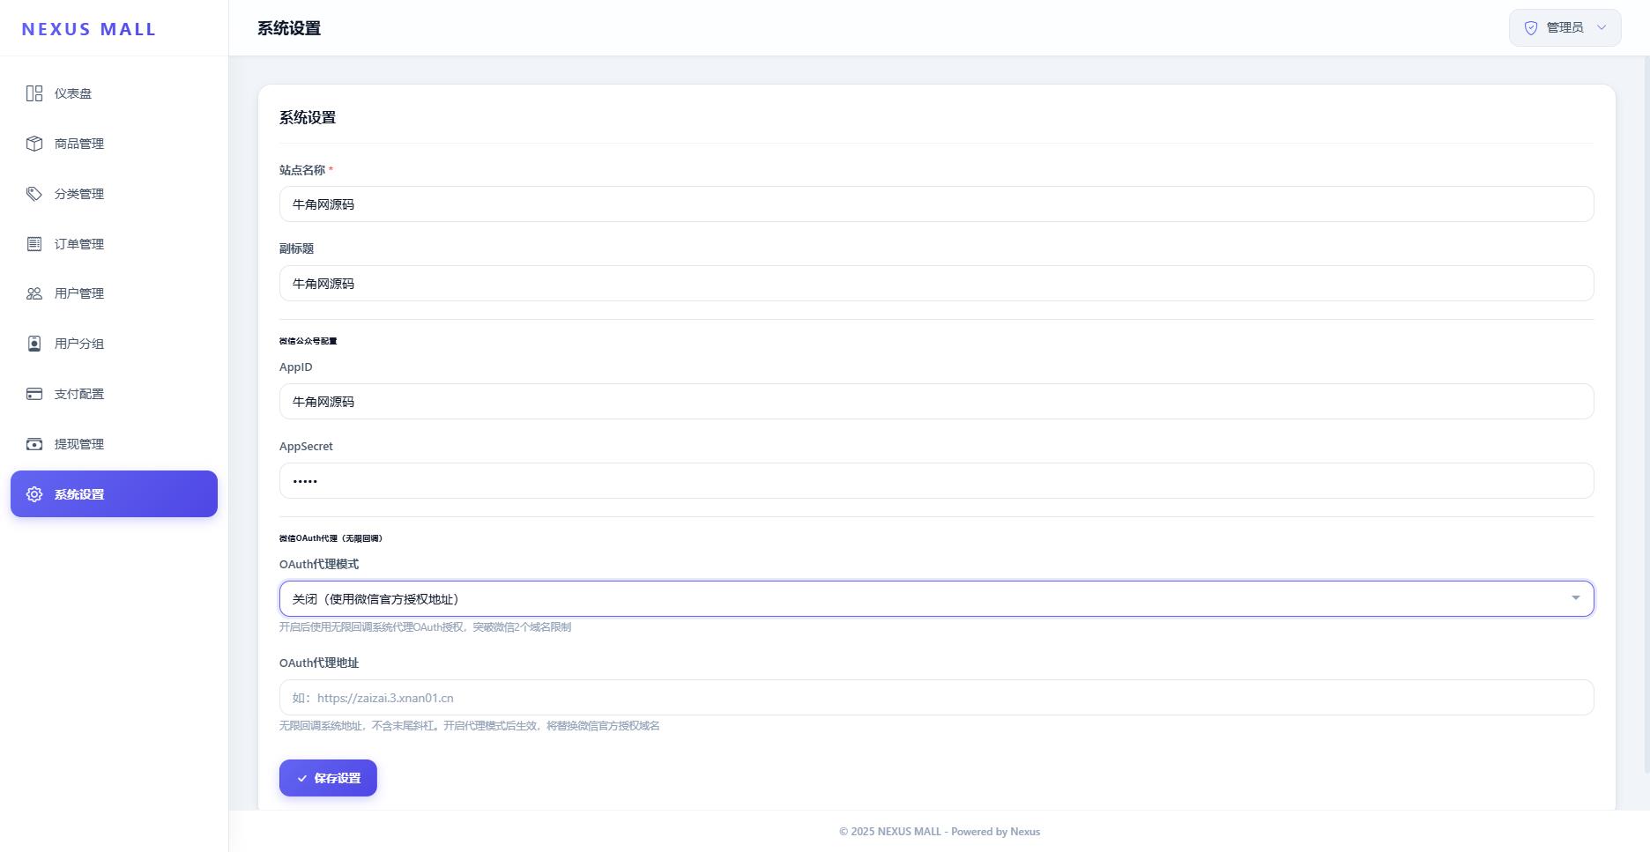
Task: Open the 管理员 account dropdown
Action: pos(1565,28)
